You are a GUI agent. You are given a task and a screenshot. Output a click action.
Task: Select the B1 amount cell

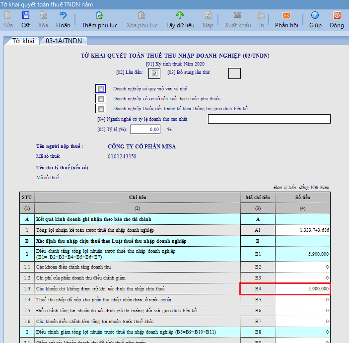303,254
